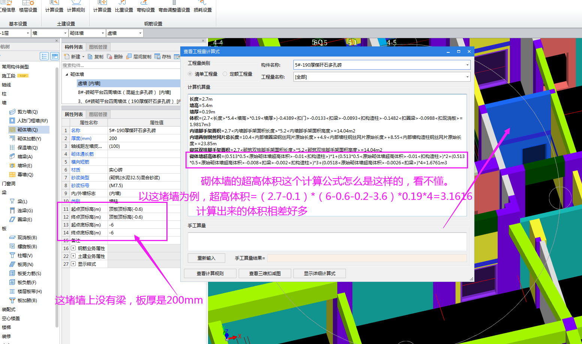
Task: Switch to 图层管理 tab
Action: point(98,114)
